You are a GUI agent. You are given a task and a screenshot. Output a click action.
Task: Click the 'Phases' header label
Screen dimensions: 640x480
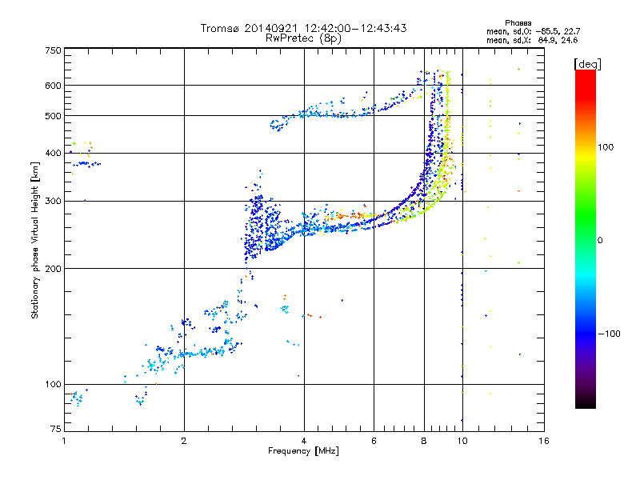518,23
